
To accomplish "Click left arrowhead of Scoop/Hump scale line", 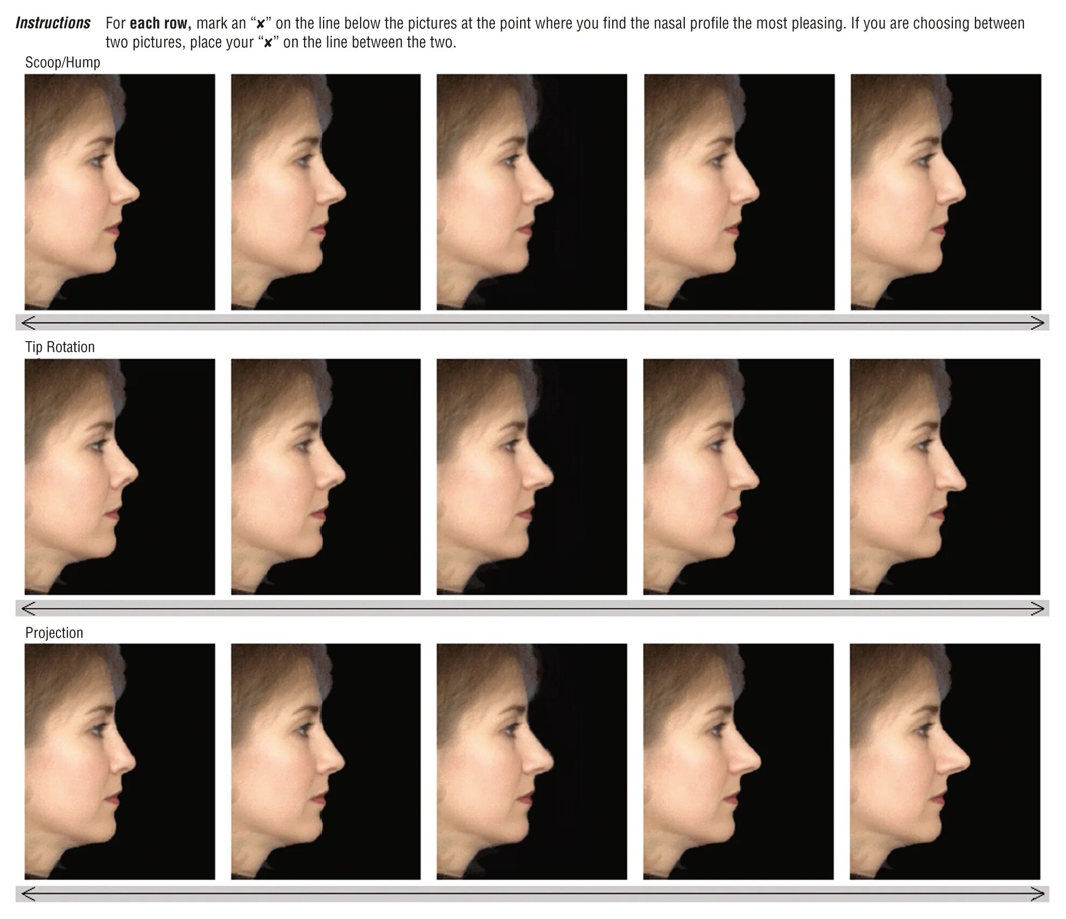I will [x=27, y=323].
